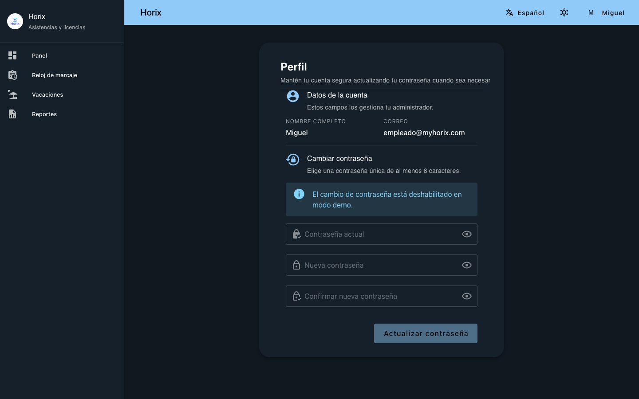The width and height of the screenshot is (639, 399).
Task: Click the padlock icon beside Cambiar contraseña
Action: pyautogui.click(x=293, y=160)
